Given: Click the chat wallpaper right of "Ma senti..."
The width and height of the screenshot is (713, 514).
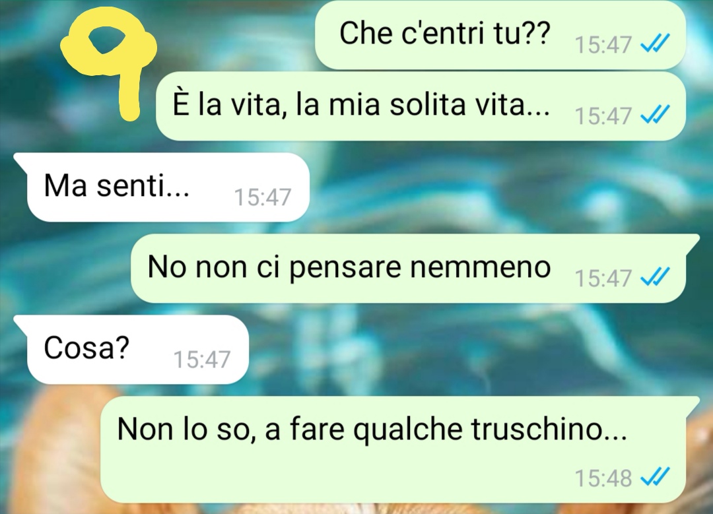Looking at the screenshot, I should pos(500,187).
